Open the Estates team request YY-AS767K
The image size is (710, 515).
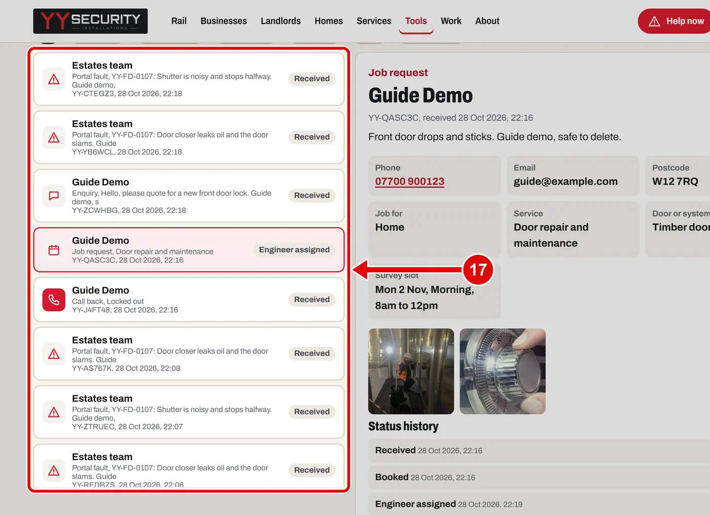tap(189, 354)
